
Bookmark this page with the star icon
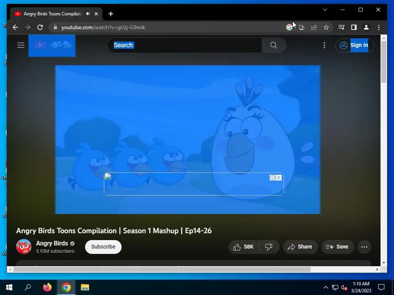click(326, 27)
